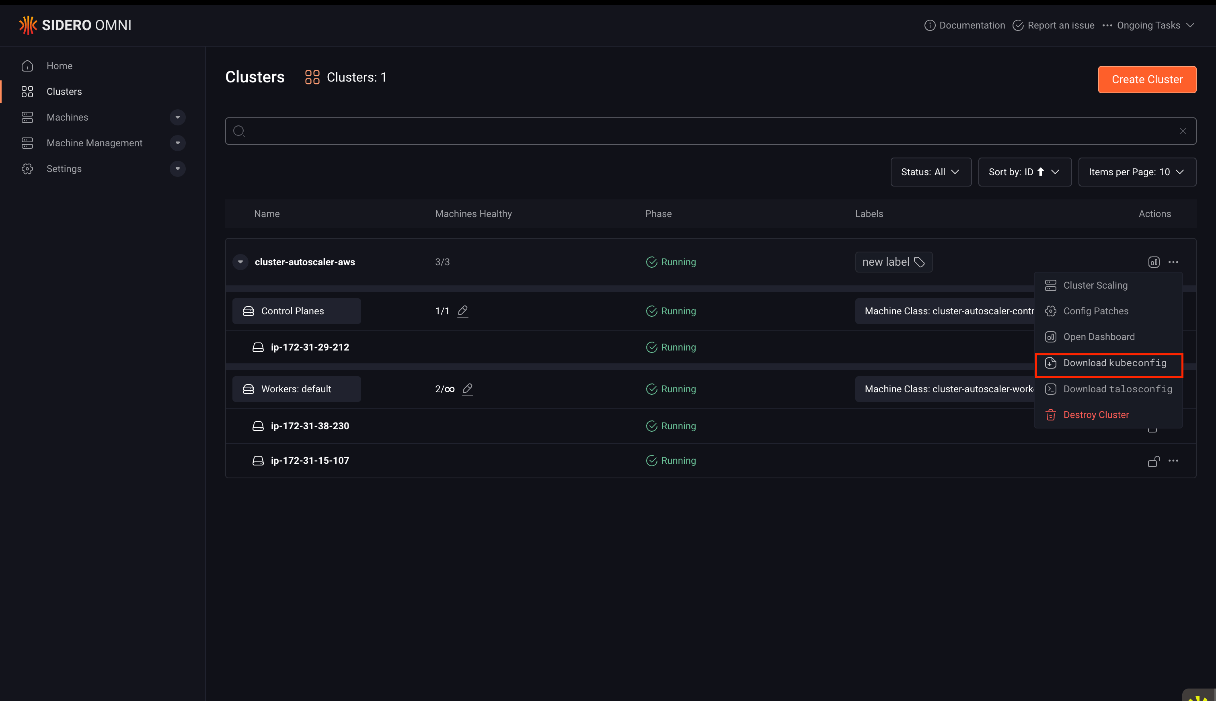This screenshot has height=701, width=1216.
Task: Click the Workers: default group label
Action: click(x=296, y=389)
